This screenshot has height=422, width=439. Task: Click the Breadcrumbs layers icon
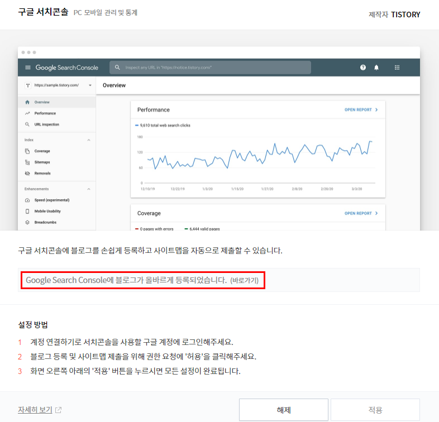click(x=27, y=223)
